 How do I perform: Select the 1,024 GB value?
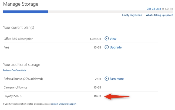pos(95,39)
